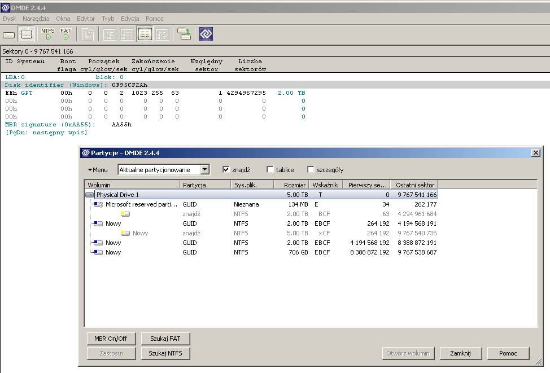Click the 'Szukaj NTFS' button
550x373 pixels.
[165, 353]
